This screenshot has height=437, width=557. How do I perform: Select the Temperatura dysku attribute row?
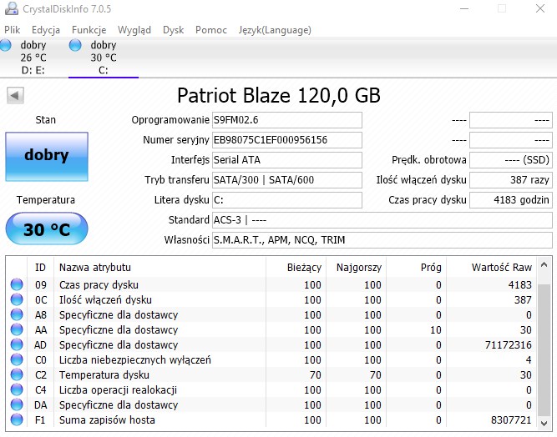(271, 374)
